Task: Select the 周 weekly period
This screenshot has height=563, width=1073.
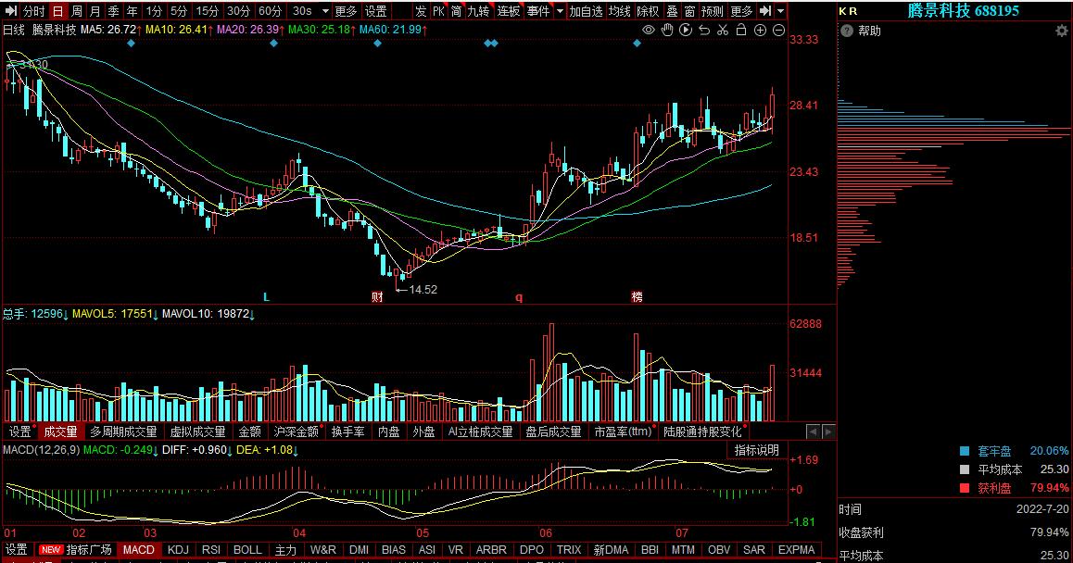Action: 77,11
